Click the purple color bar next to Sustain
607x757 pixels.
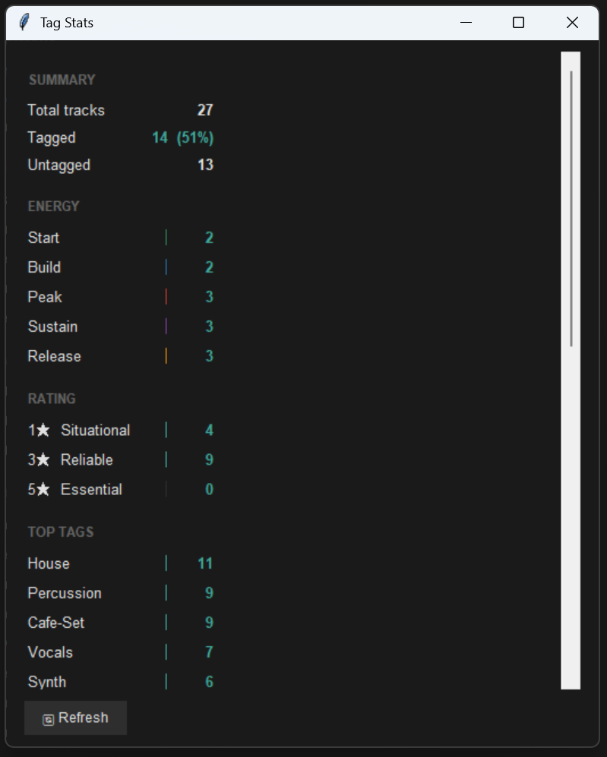click(x=166, y=326)
